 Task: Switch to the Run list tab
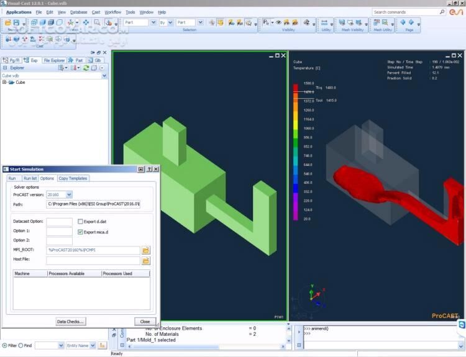30,178
